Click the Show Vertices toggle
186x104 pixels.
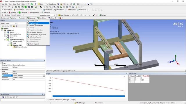(7, 10)
